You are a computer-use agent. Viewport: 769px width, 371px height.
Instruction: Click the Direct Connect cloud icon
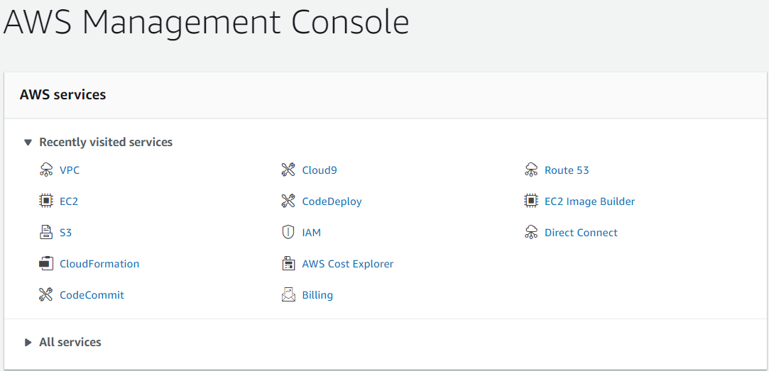[x=530, y=232]
